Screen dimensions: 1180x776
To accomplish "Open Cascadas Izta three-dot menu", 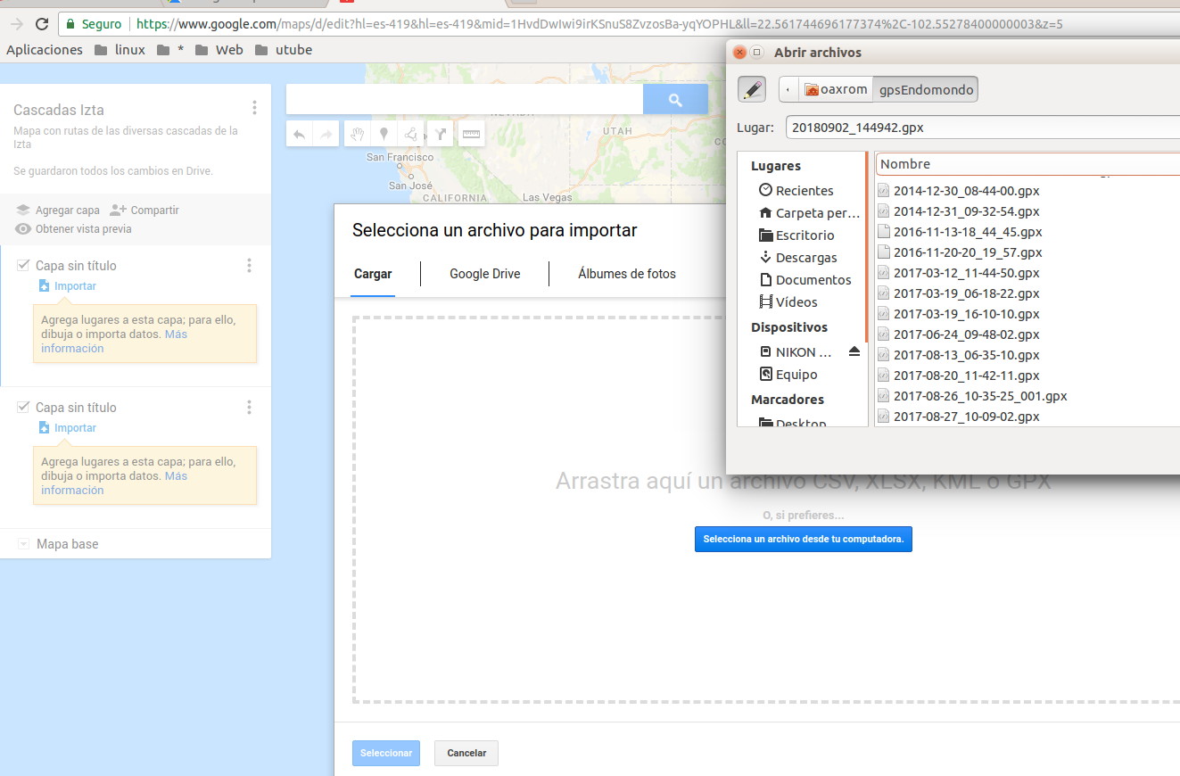I will 254,108.
